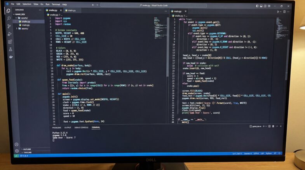Switch to the PROBLEMS panel tab
This screenshot has height=170, width=305.
[x=57, y=128]
